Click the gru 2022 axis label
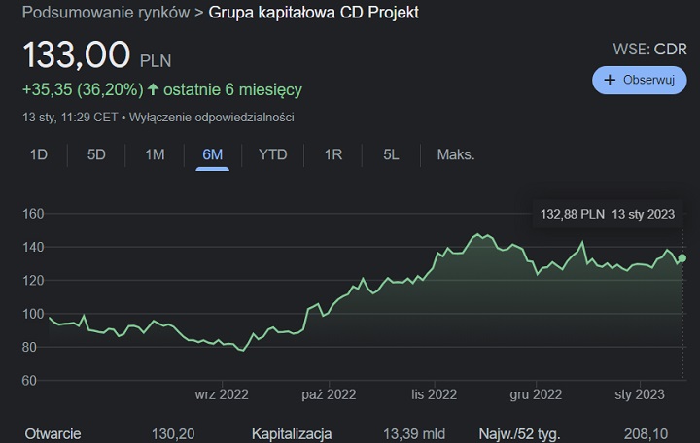Viewport: 700px width, 443px height. pyautogui.click(x=536, y=394)
